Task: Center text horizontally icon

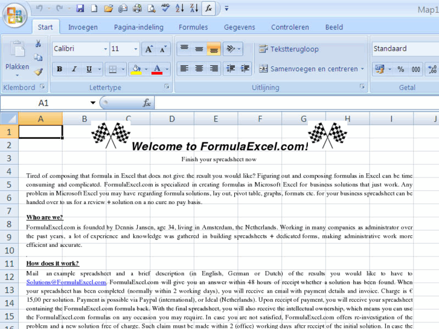Action: (x=199, y=69)
